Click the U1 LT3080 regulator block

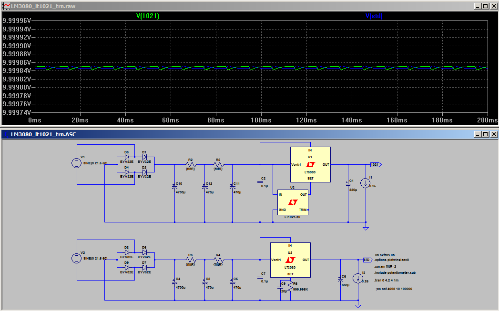[310, 164]
